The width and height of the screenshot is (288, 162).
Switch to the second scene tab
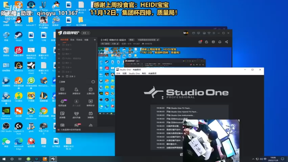pyautogui.click(x=72, y=40)
